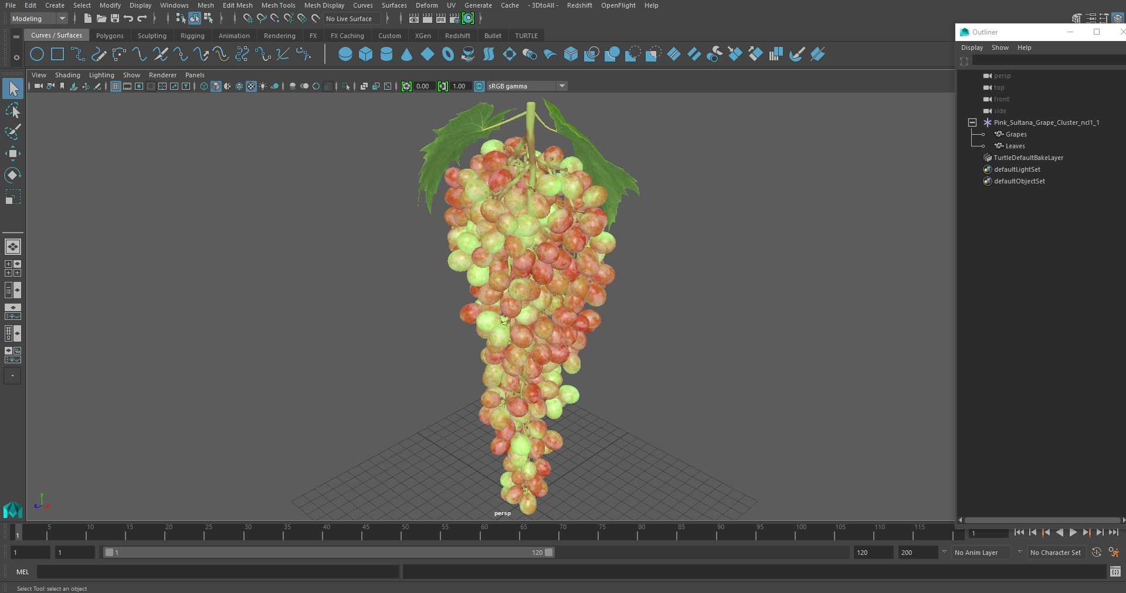Create a NURBS square from the shelf
The width and height of the screenshot is (1126, 593).
pyautogui.click(x=57, y=54)
